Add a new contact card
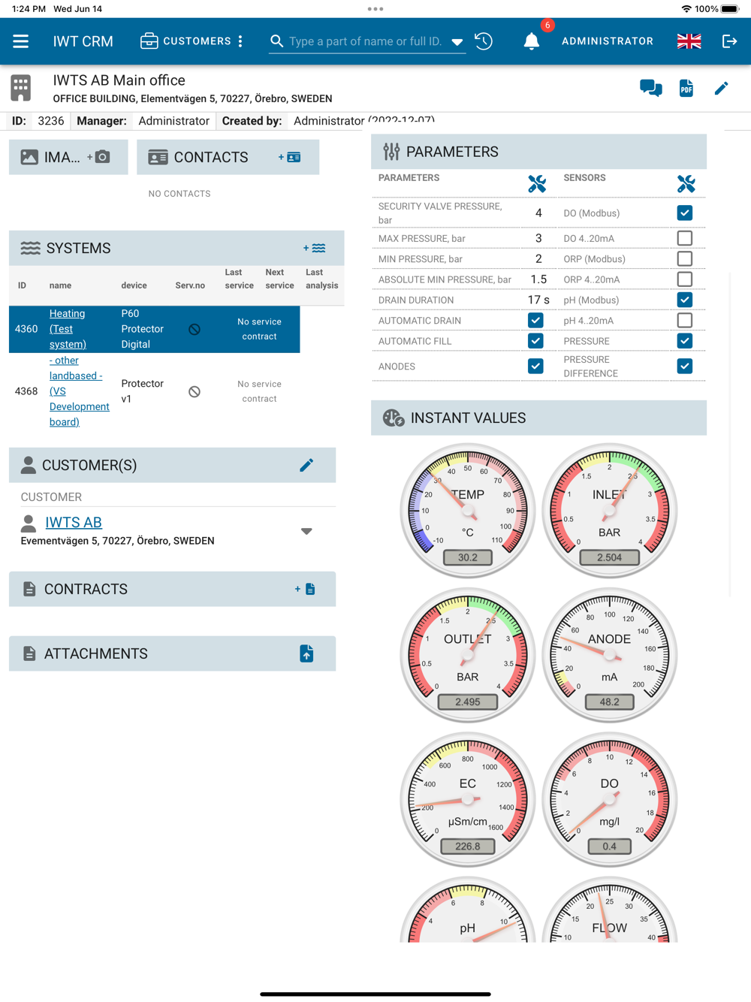The width and height of the screenshot is (751, 1002). tap(290, 157)
